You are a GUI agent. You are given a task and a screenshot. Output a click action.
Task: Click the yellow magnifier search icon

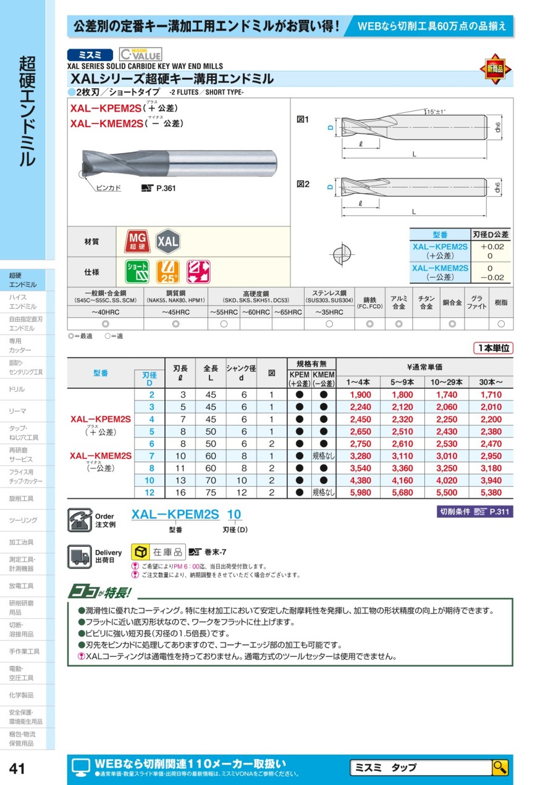pyautogui.click(x=499, y=767)
